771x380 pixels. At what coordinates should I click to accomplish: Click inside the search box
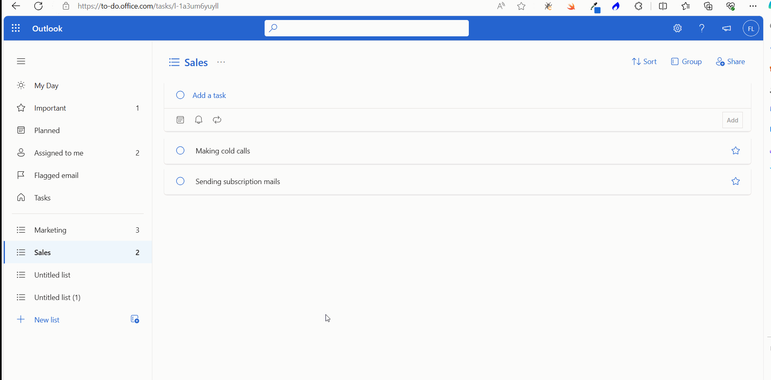pyautogui.click(x=366, y=28)
